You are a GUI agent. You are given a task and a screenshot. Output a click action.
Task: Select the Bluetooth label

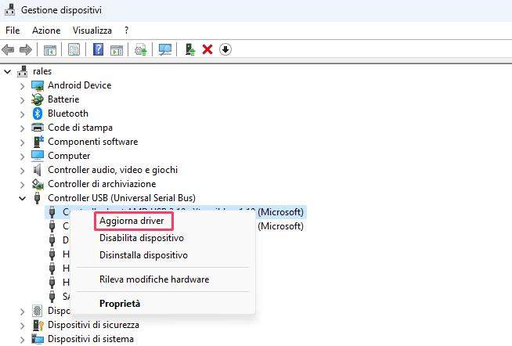click(68, 114)
